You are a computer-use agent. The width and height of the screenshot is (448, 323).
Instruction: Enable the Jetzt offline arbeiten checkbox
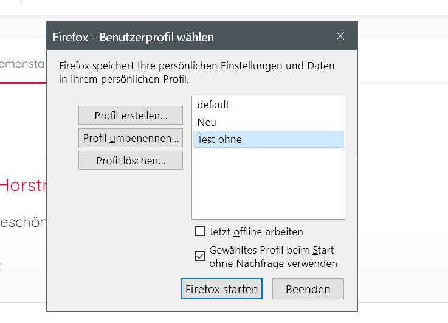coord(200,232)
